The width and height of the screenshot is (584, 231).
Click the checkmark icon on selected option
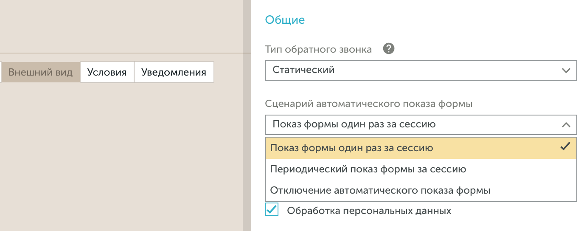tap(565, 147)
